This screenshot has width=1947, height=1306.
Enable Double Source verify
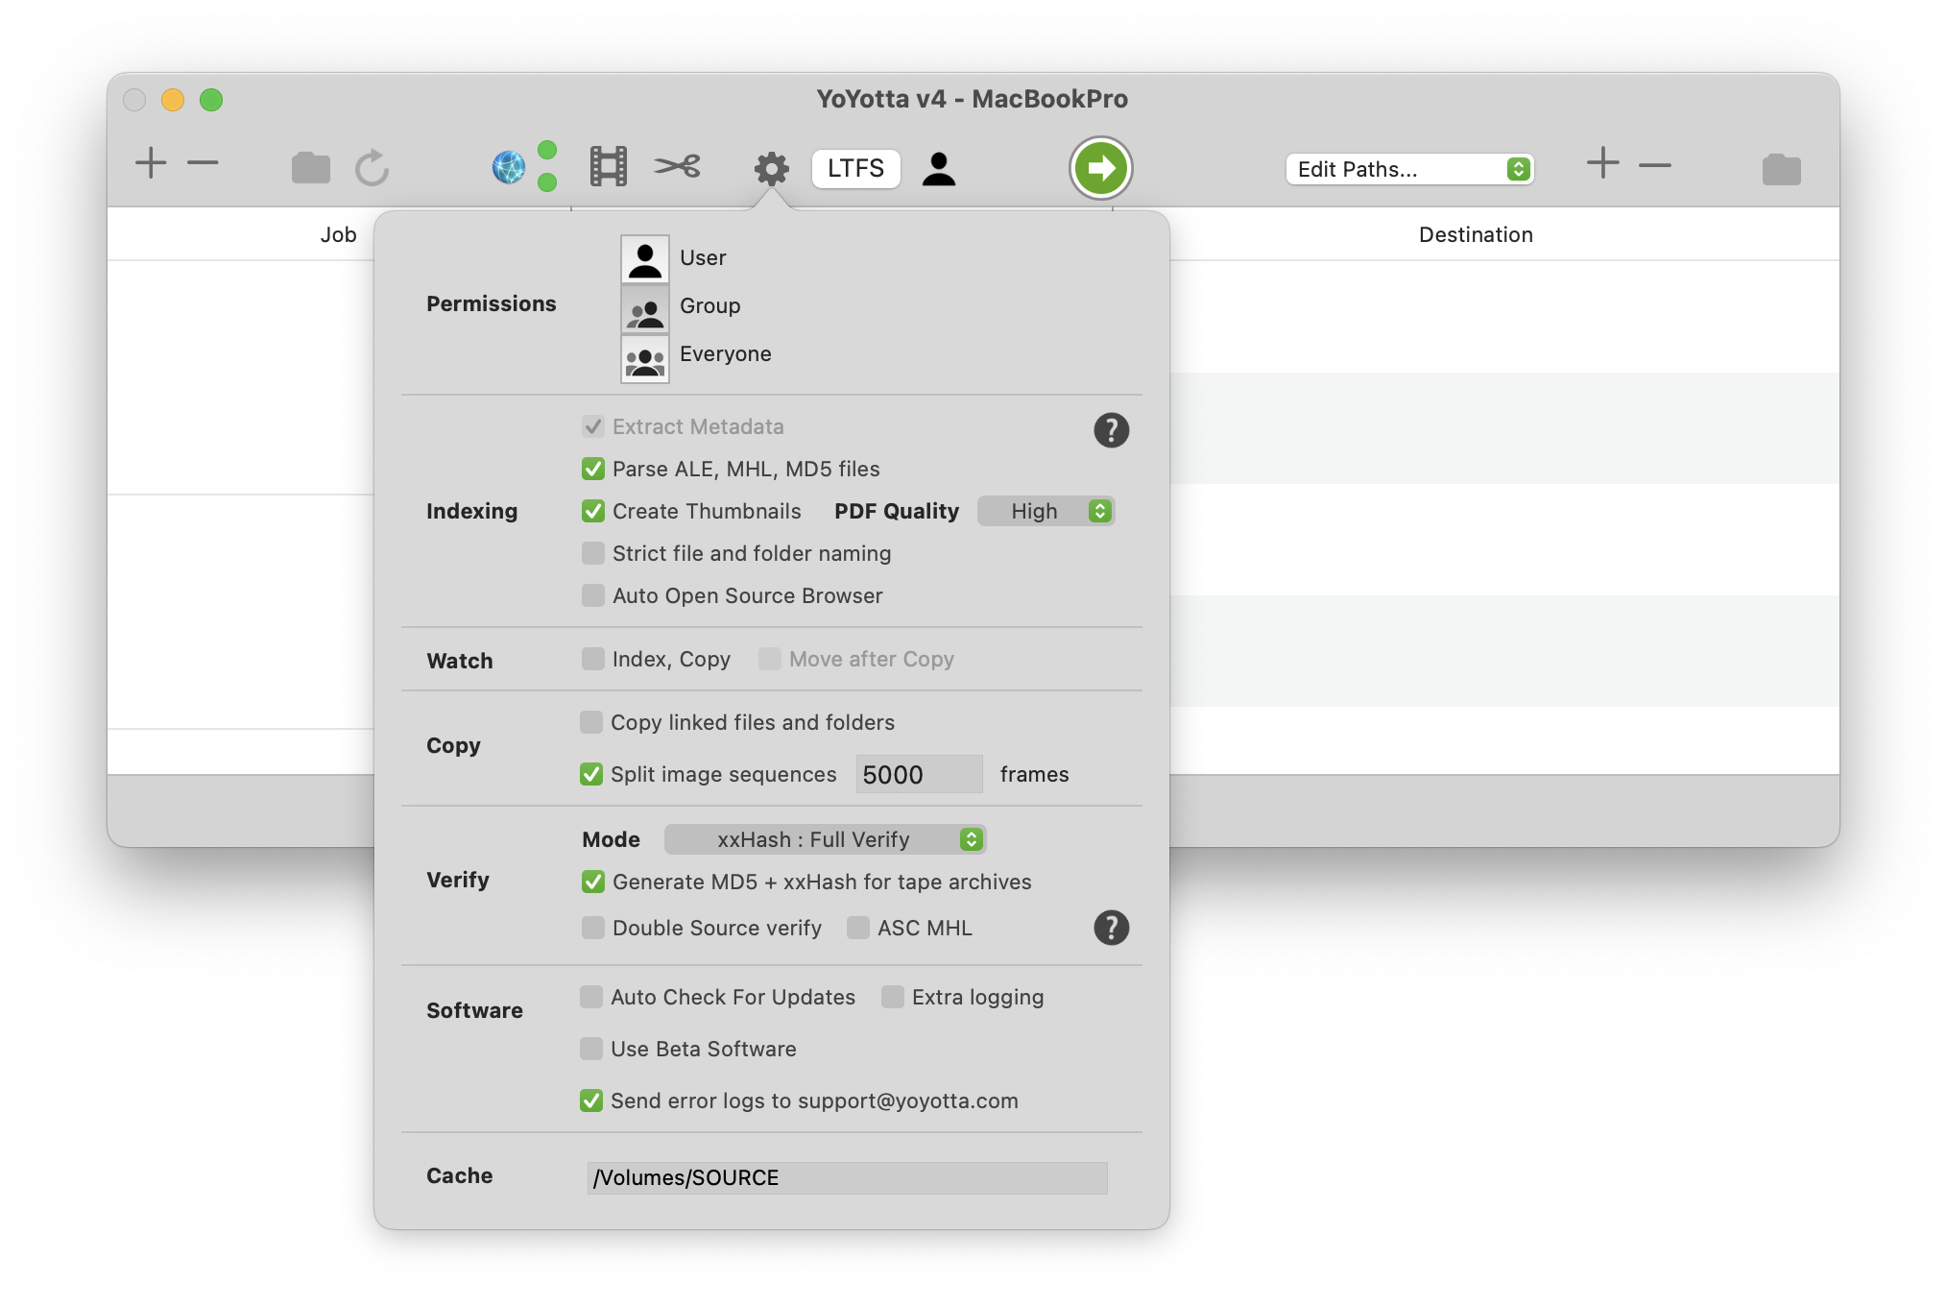point(593,928)
